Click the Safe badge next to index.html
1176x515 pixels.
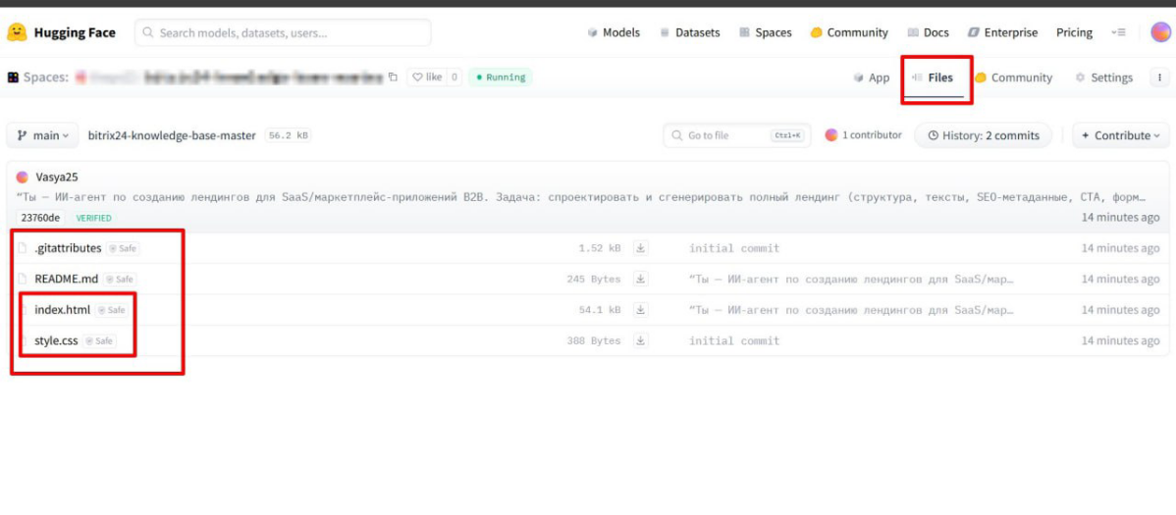pos(112,310)
